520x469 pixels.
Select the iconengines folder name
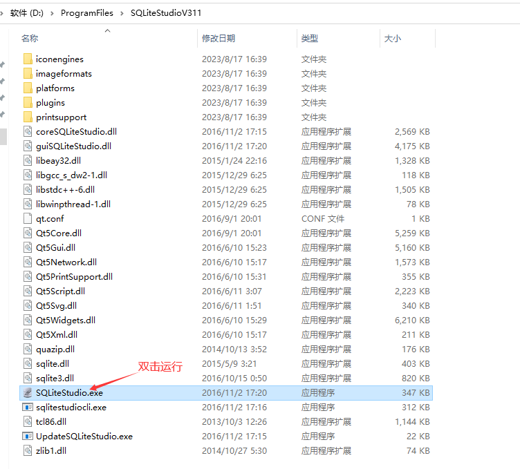pyautogui.click(x=59, y=59)
